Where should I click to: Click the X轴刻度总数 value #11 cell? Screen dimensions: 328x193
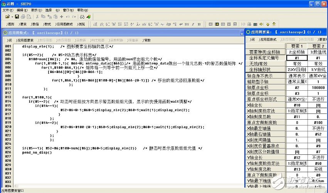click(297, 117)
